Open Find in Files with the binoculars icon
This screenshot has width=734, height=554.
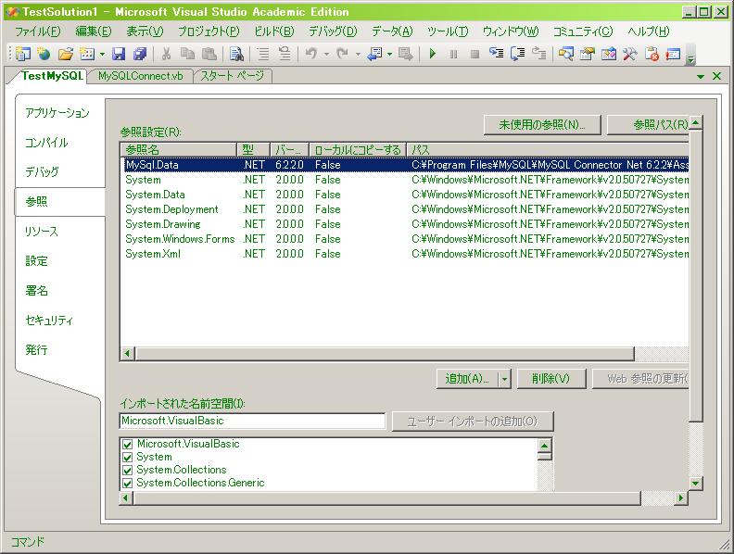point(236,54)
